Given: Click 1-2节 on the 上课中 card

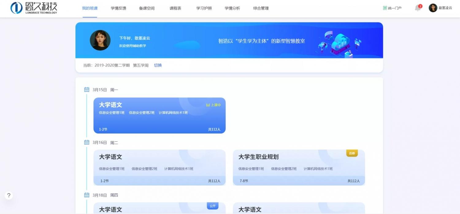Looking at the screenshot, I should click(103, 130).
